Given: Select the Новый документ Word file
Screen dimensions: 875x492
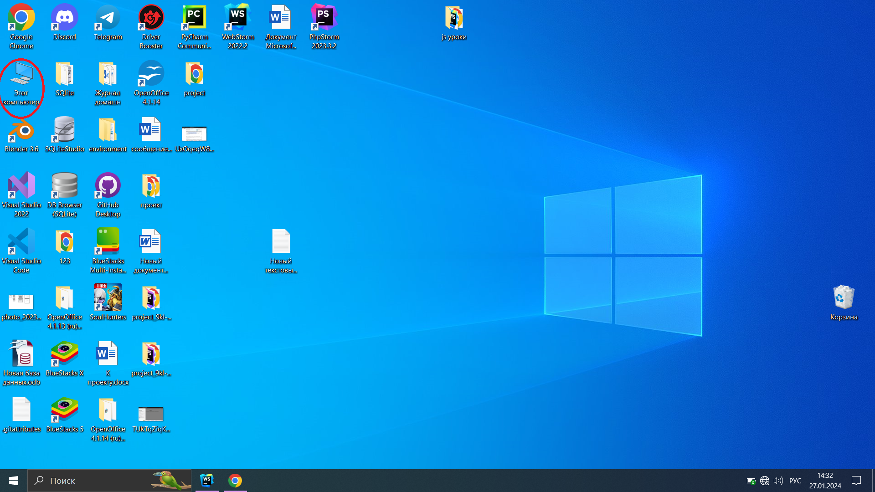Looking at the screenshot, I should (151, 251).
